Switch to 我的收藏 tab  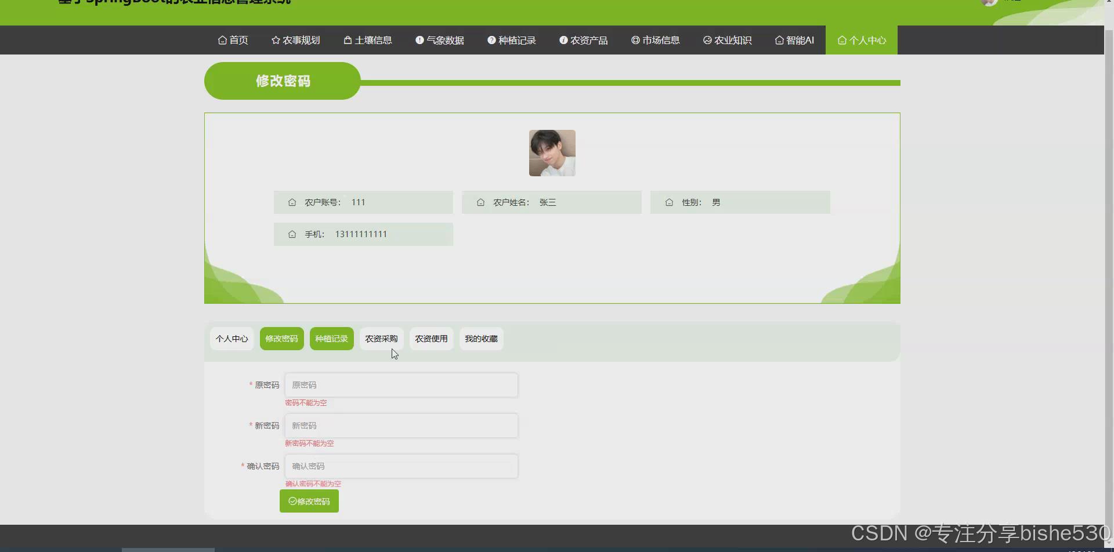[481, 339]
